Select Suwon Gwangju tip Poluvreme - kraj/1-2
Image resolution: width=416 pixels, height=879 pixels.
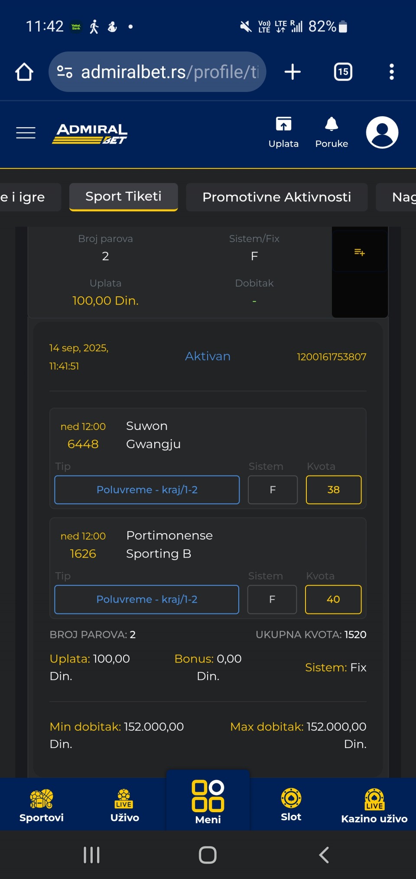click(147, 490)
